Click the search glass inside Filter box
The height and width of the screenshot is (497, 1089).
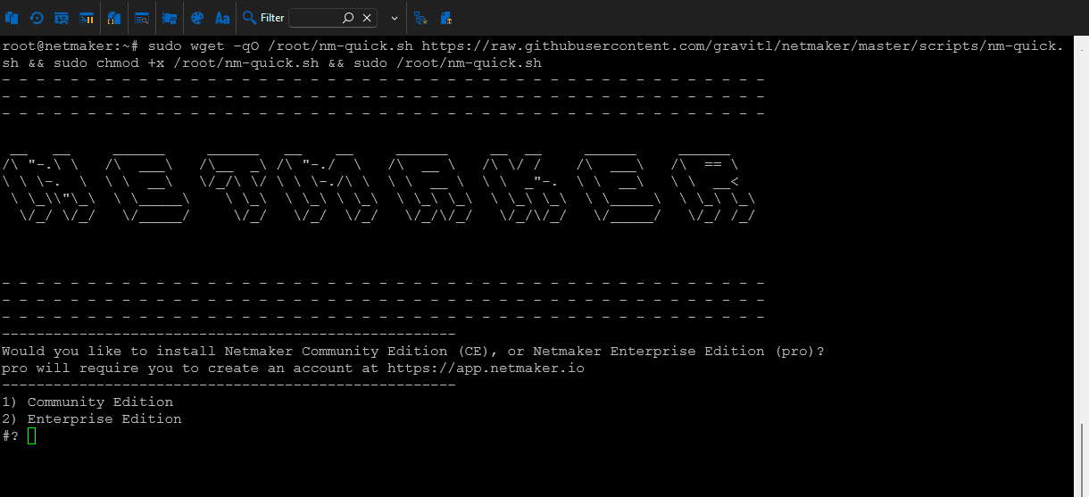click(x=348, y=18)
